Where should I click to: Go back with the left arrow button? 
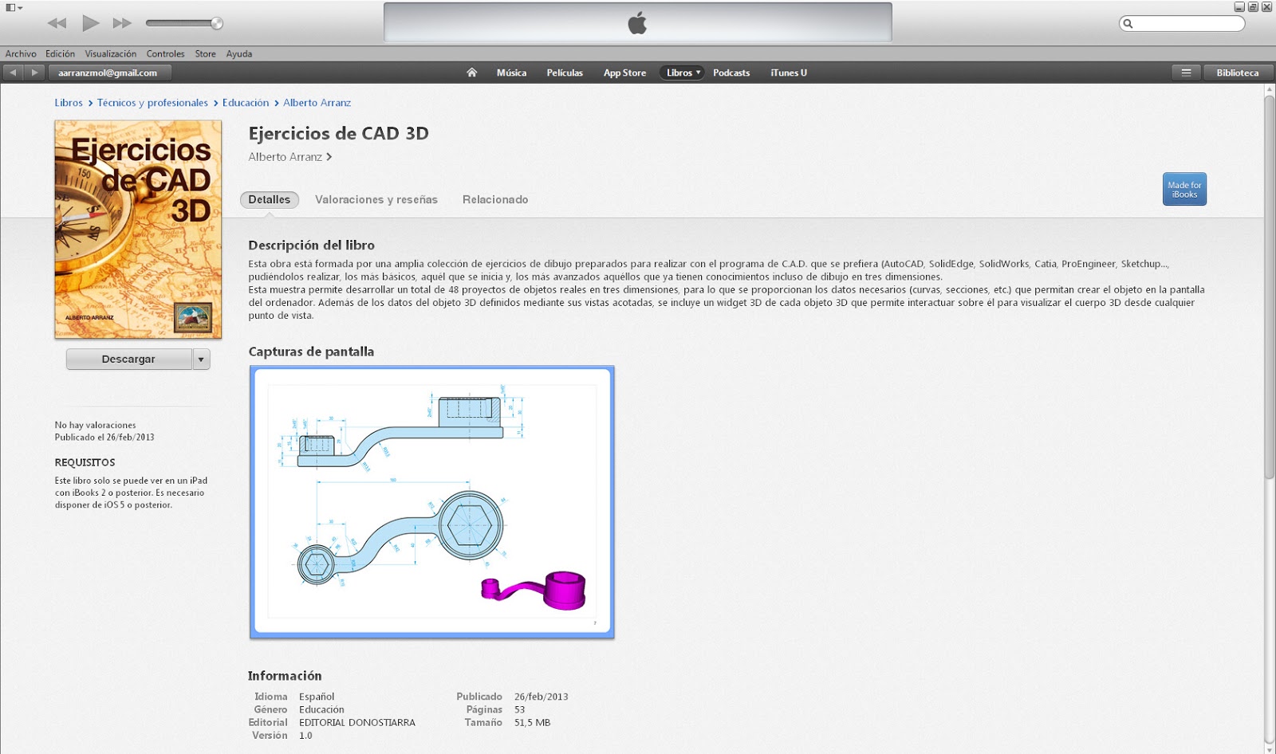(13, 73)
